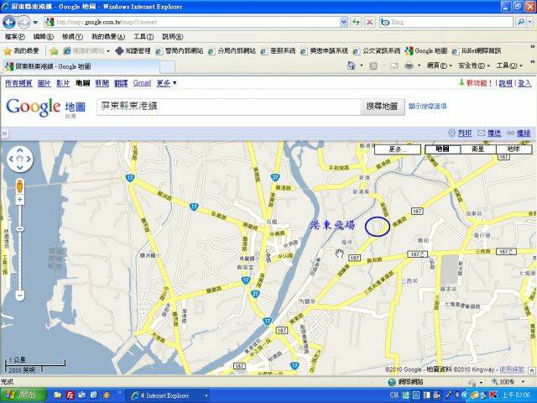Click the zoom out minus button
Screen dimensions: 537x403
click(20, 295)
